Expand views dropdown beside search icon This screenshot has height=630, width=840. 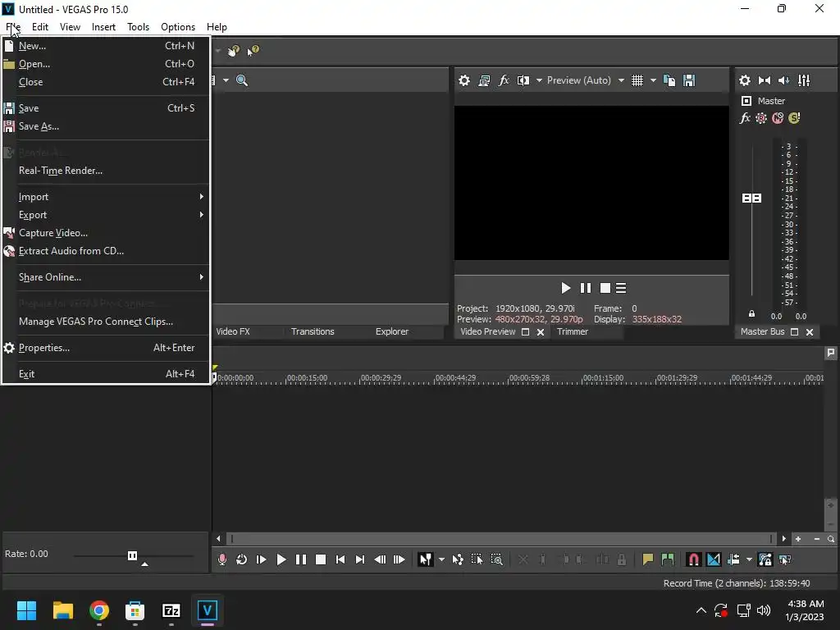226,80
